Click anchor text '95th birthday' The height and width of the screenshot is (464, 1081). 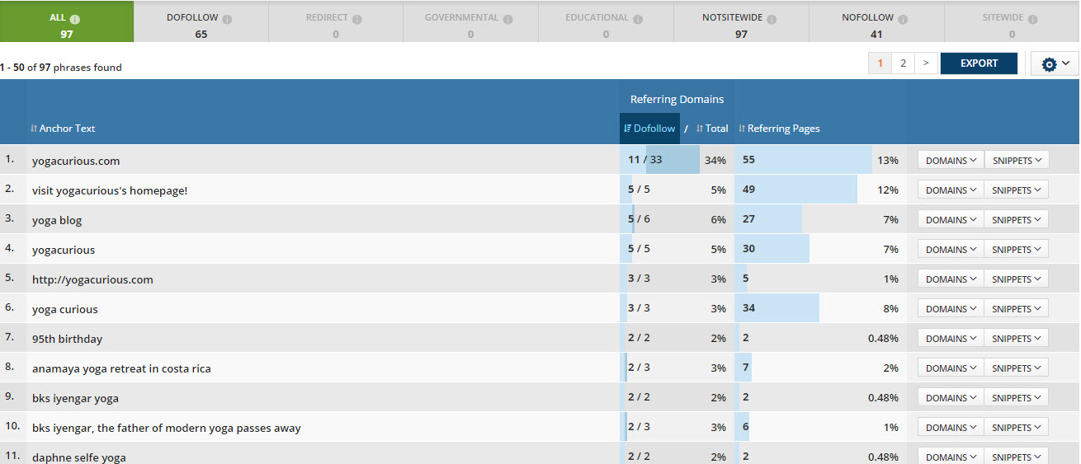point(68,339)
